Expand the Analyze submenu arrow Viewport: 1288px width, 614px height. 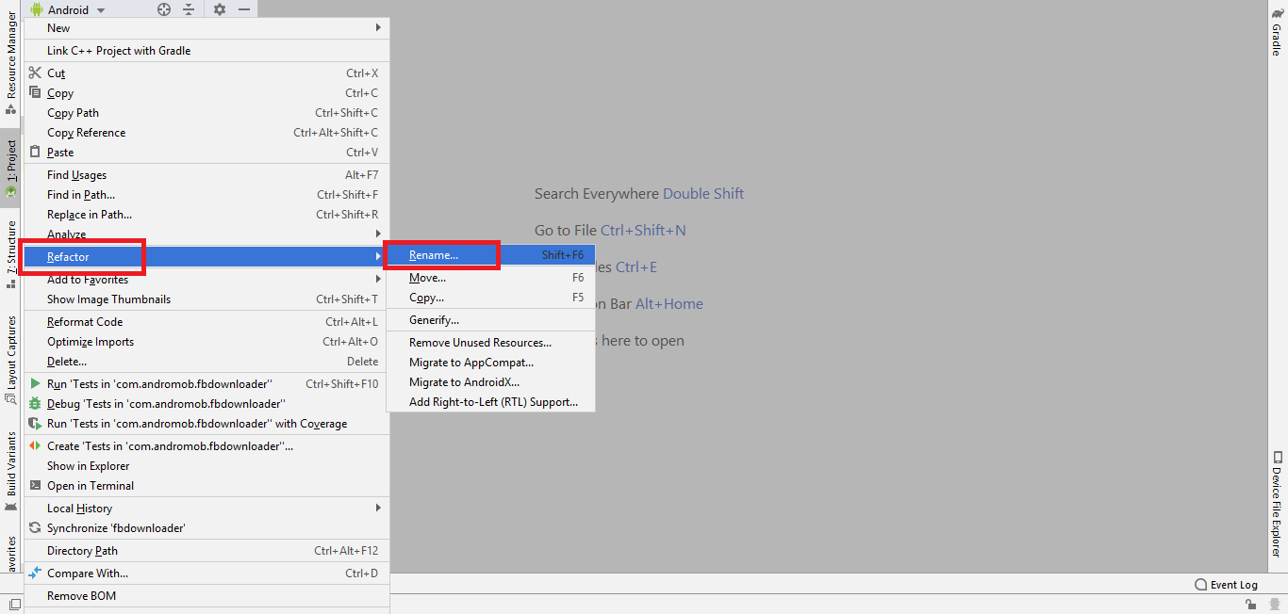coord(378,234)
